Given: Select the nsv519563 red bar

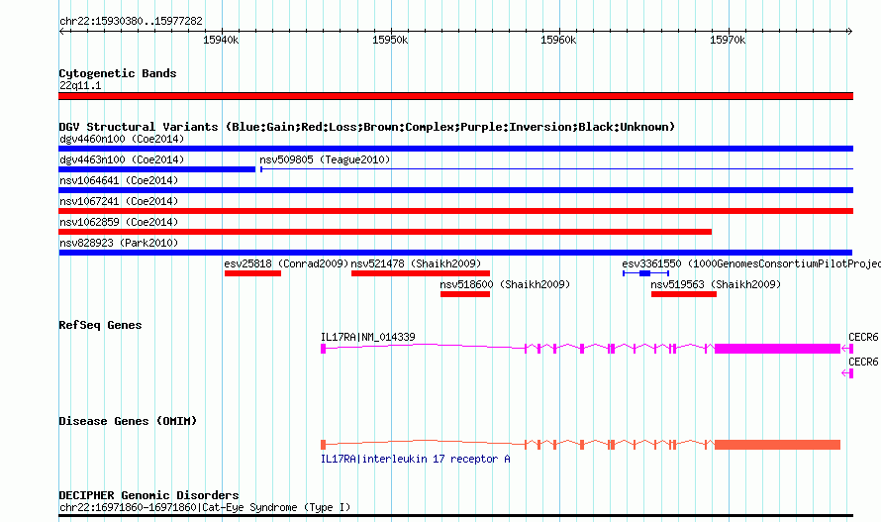Looking at the screenshot, I should click(684, 294).
